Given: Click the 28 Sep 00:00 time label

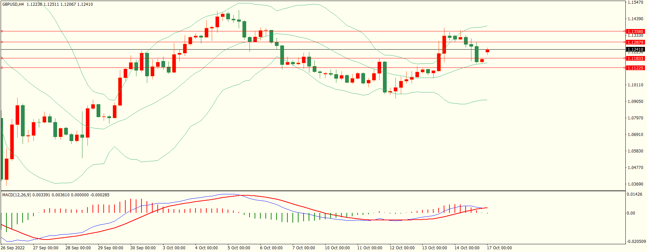Looking at the screenshot, I should 78,248.
